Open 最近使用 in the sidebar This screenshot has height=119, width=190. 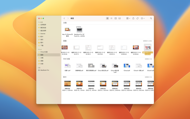(x=49, y=31)
